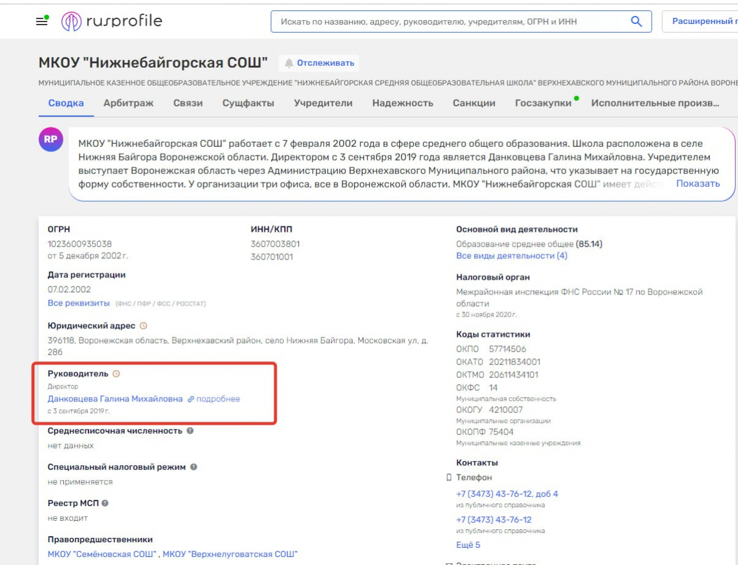Image resolution: width=738 pixels, height=565 pixels.
Task: Click the Отслеживать button
Action: click(319, 63)
